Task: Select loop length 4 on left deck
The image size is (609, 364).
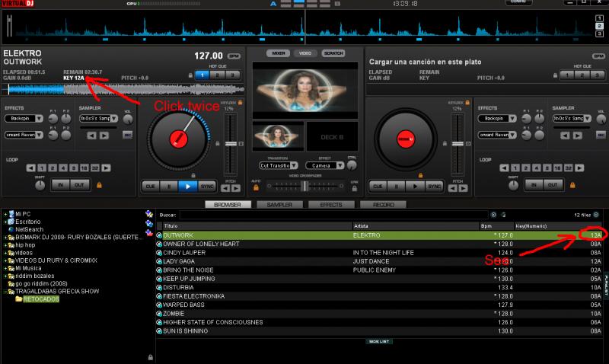Action: coord(63,168)
